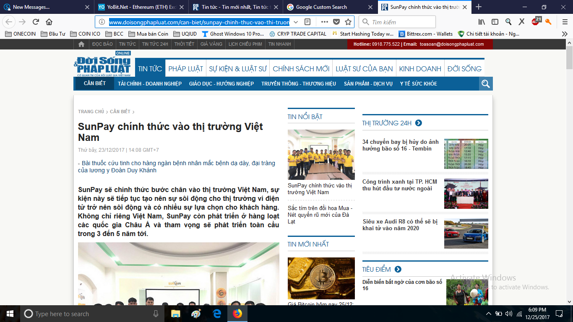The width and height of the screenshot is (573, 322).
Task: Click the arrow beside TIÊU ĐIỂM
Action: [398, 269]
